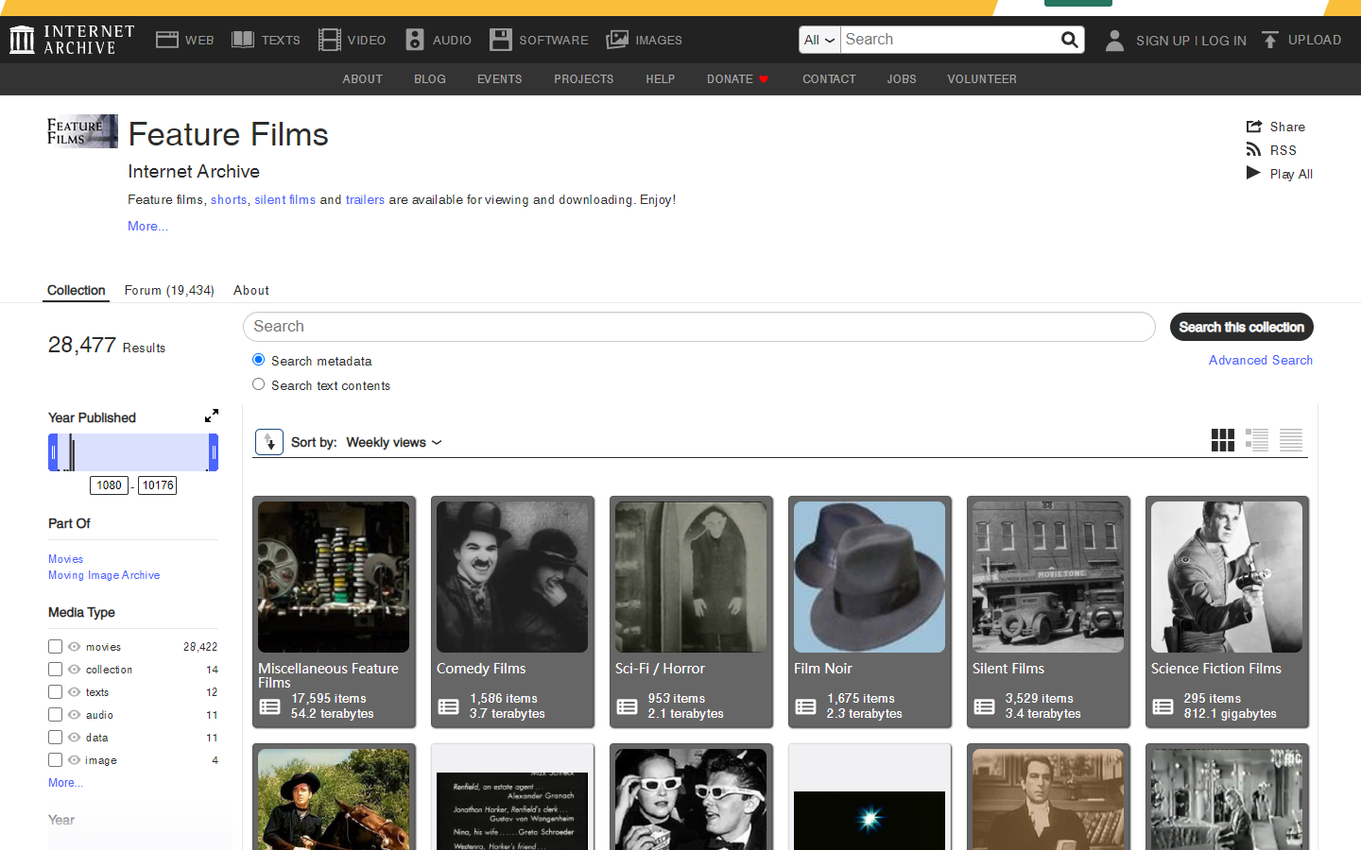Image resolution: width=1361 pixels, height=850 pixels.
Task: Open the HELP menu item
Action: 661,79
